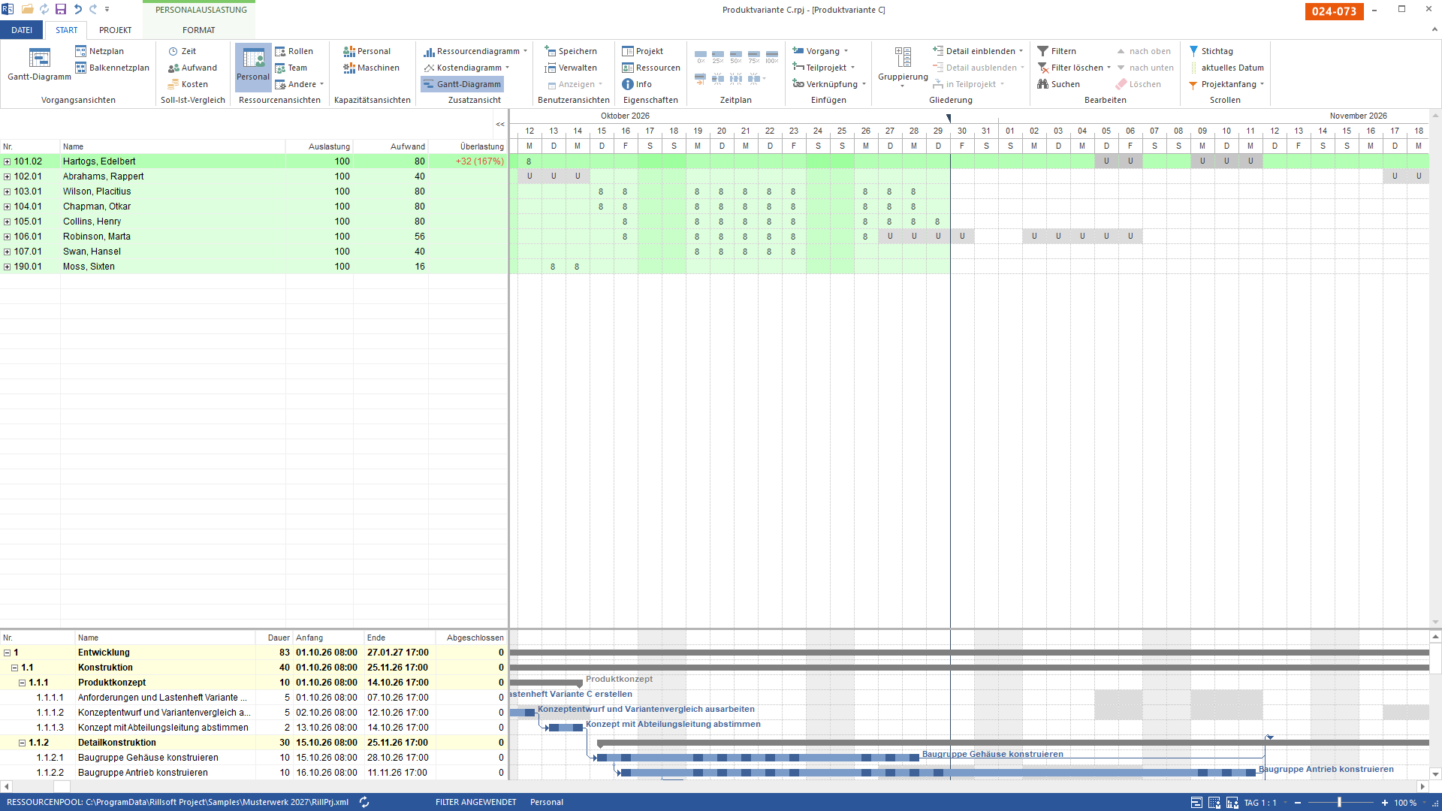Image resolution: width=1442 pixels, height=811 pixels.
Task: Toggle the Personal capacity view
Action: 367,51
